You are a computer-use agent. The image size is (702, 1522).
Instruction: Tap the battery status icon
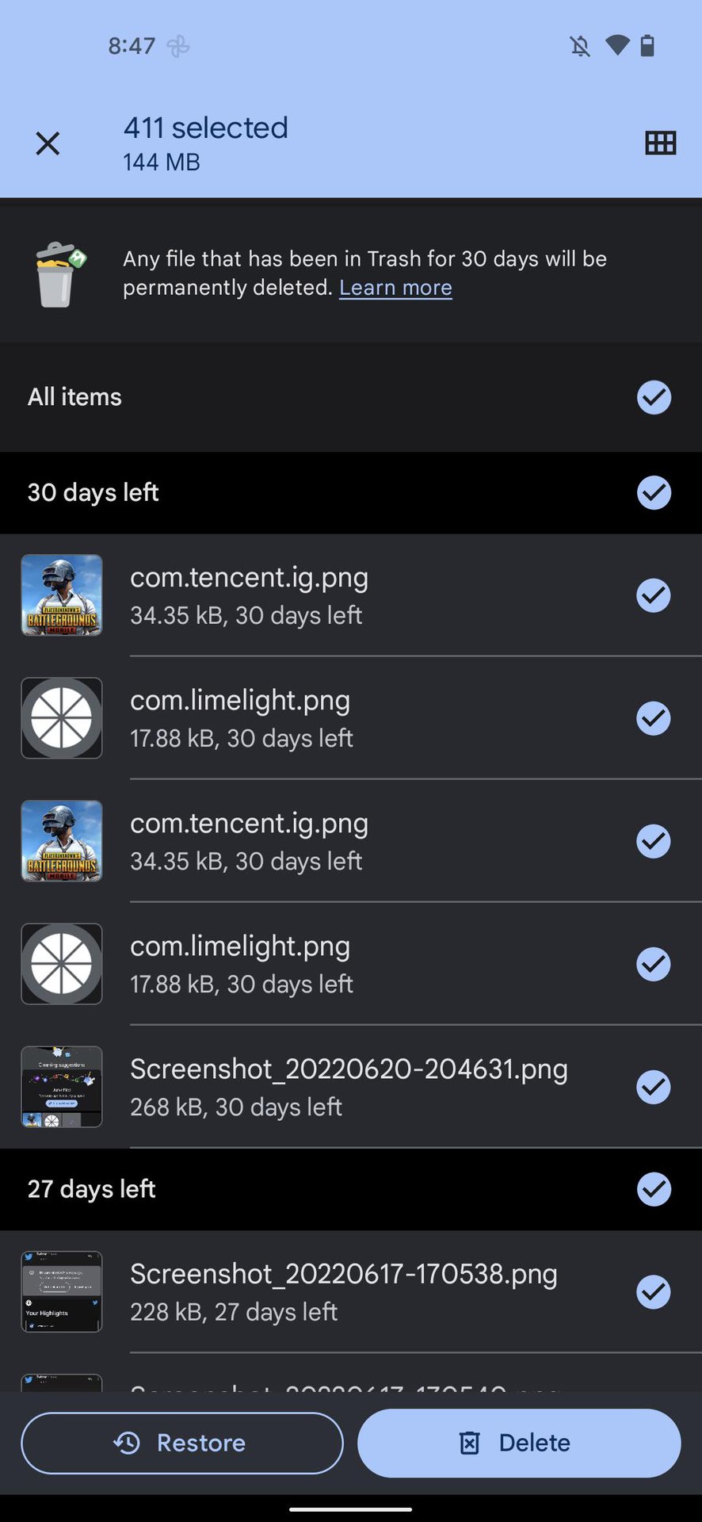(647, 46)
